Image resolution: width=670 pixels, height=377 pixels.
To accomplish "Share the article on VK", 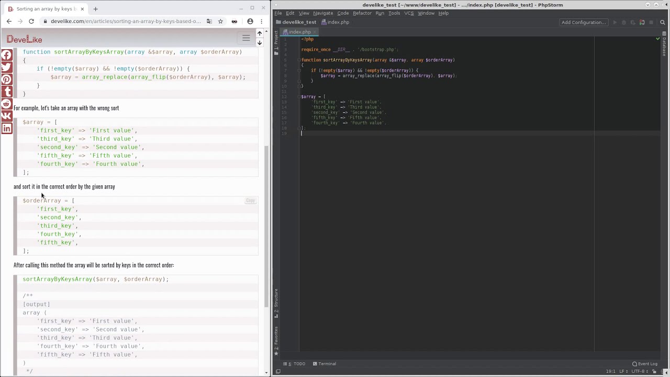I will click(x=6, y=116).
